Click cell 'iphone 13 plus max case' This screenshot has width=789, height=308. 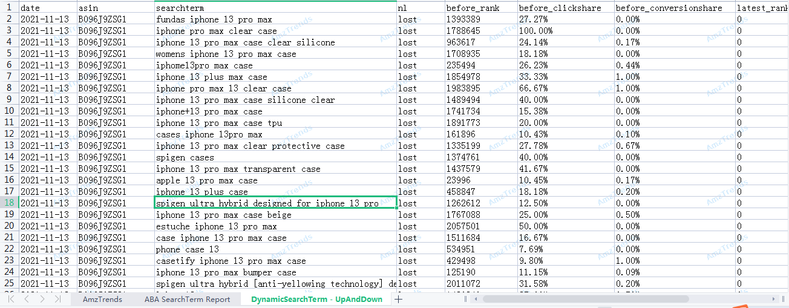pyautogui.click(x=275, y=77)
